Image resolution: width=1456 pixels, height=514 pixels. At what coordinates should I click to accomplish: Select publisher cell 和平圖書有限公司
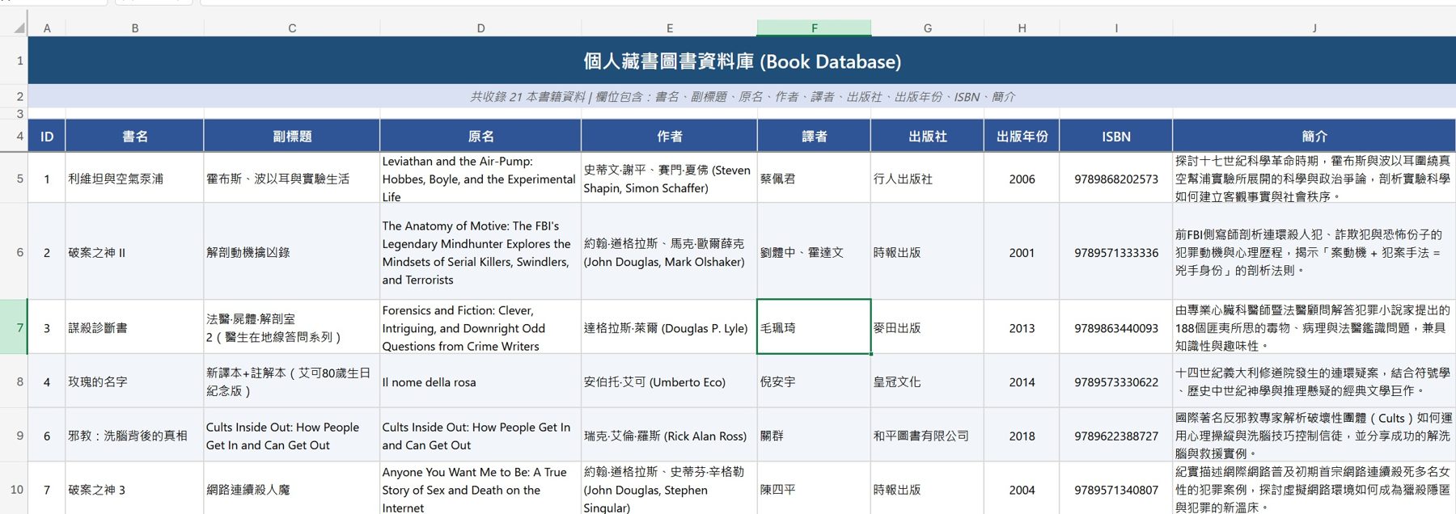(928, 436)
